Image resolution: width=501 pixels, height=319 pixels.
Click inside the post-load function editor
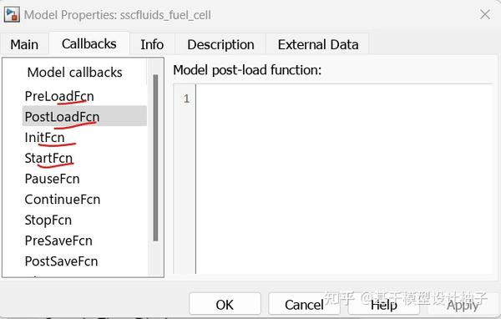tap(344, 179)
